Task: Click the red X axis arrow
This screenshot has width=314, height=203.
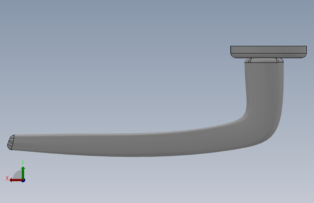Action: (x=16, y=180)
